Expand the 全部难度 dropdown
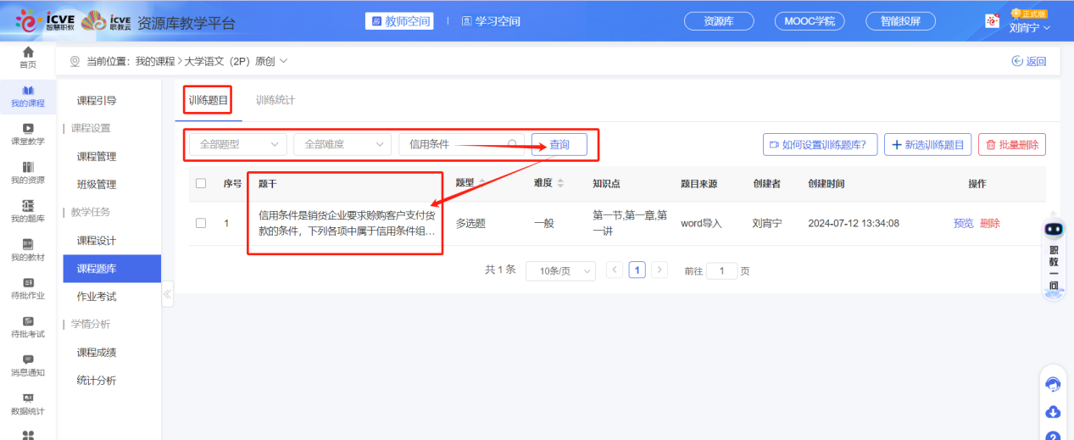Screen dimensions: 1074x440 (x=342, y=144)
